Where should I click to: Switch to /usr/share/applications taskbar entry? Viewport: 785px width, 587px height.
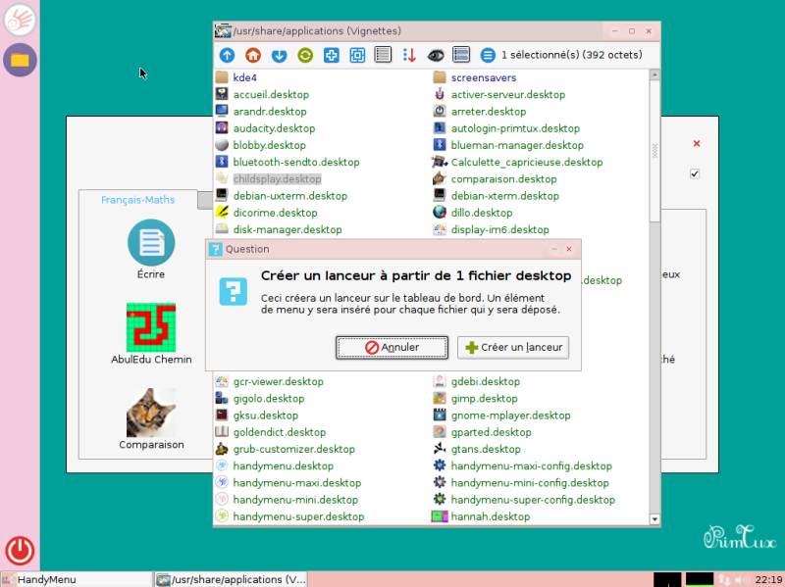coord(231,579)
